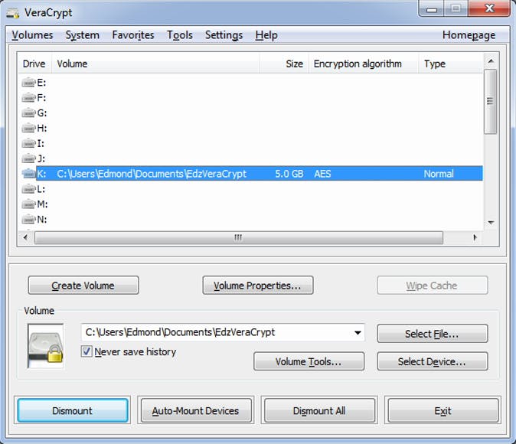
Task: Click the AES encryption value
Action: 322,174
